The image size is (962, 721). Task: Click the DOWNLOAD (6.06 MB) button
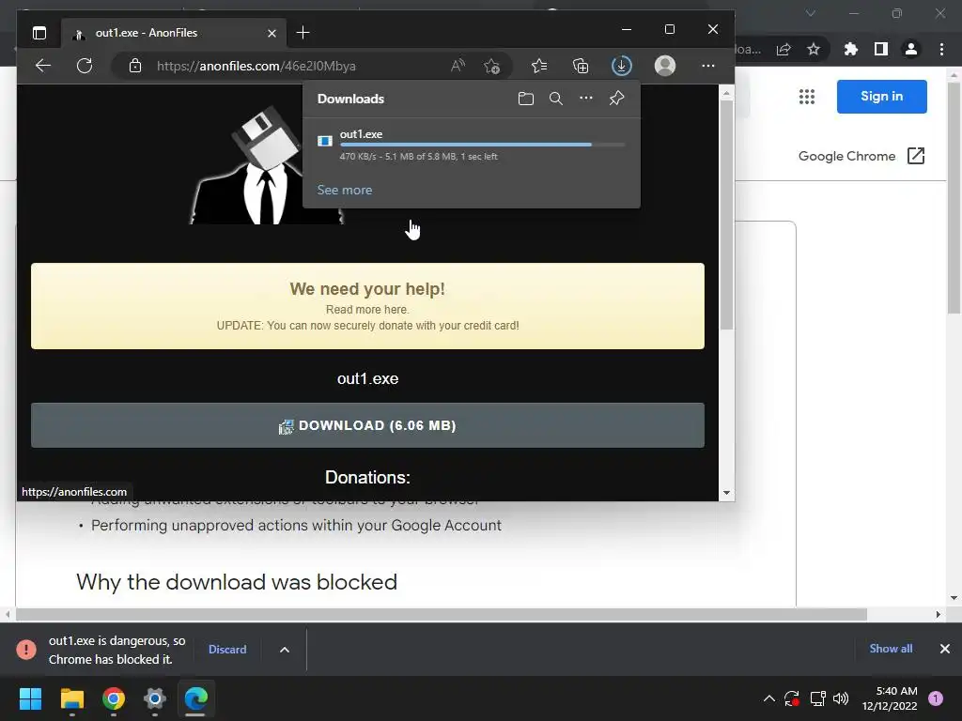pos(367,425)
